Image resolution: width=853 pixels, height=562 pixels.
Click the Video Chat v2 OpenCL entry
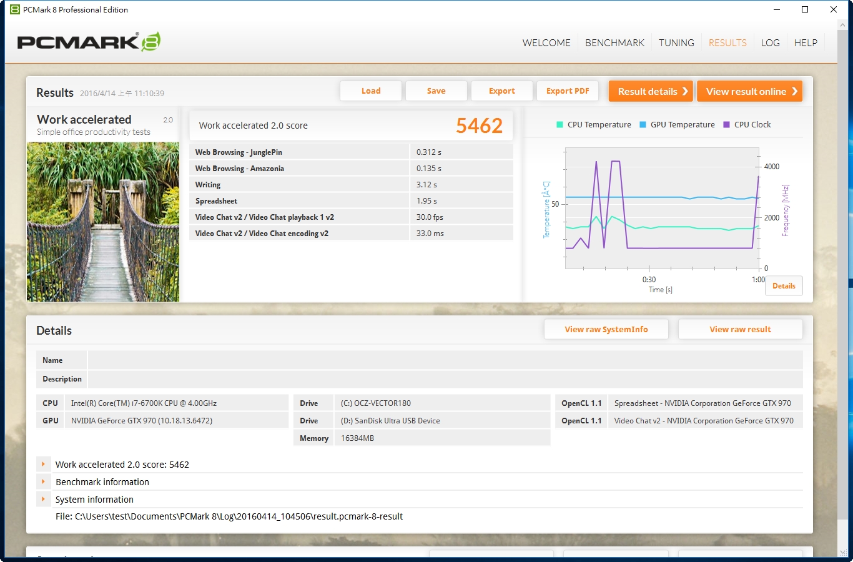click(x=704, y=421)
